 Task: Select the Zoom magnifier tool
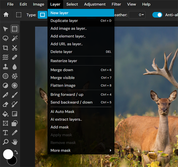pos(5,142)
